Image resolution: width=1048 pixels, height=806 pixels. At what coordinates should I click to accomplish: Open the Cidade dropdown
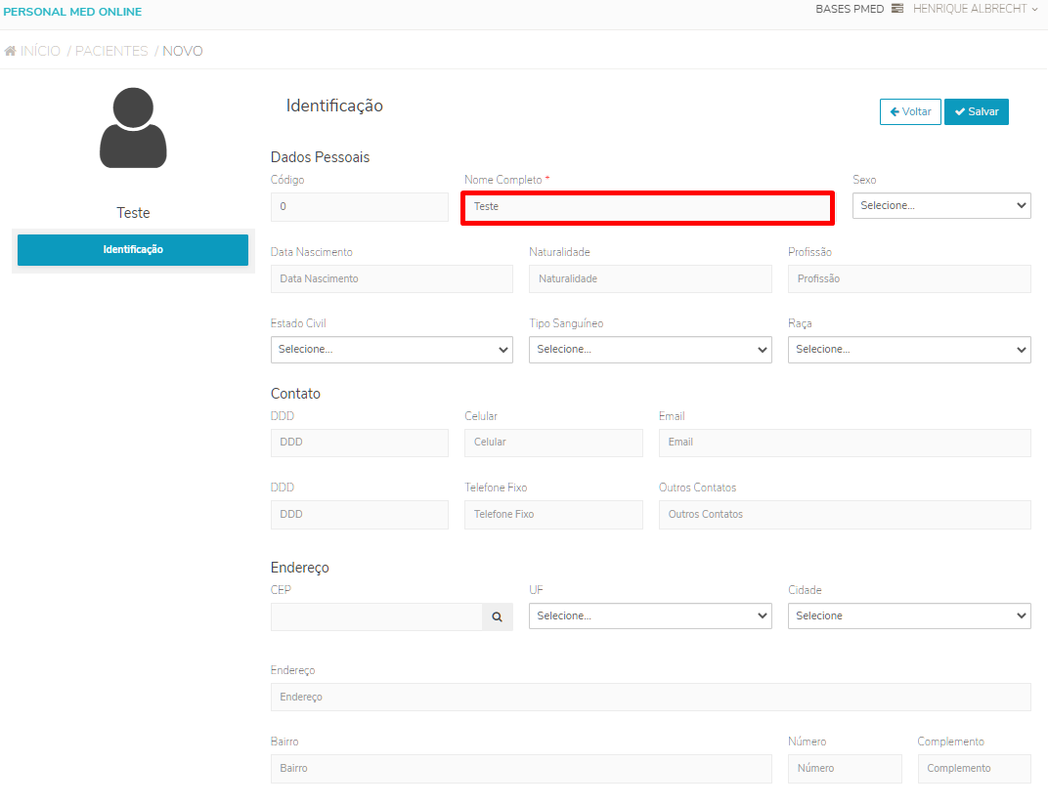click(x=909, y=615)
